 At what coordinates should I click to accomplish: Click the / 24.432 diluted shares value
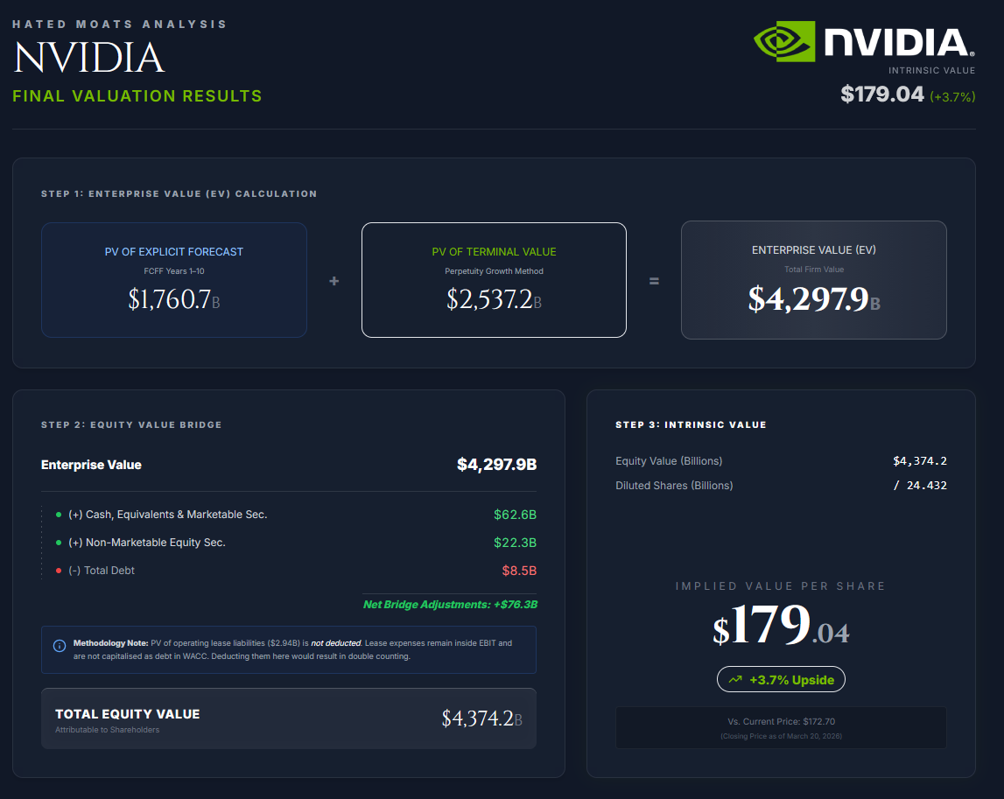point(920,486)
